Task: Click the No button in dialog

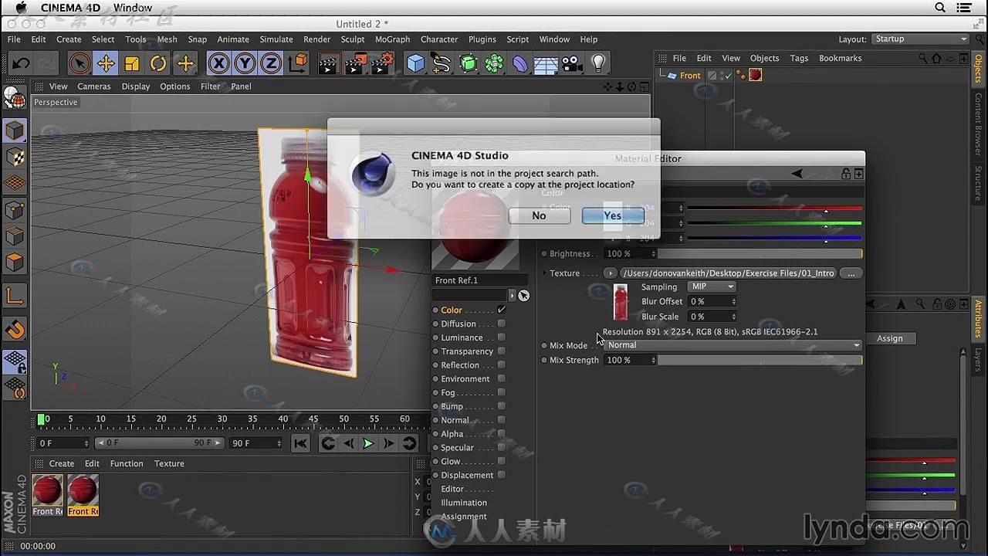Action: point(539,215)
